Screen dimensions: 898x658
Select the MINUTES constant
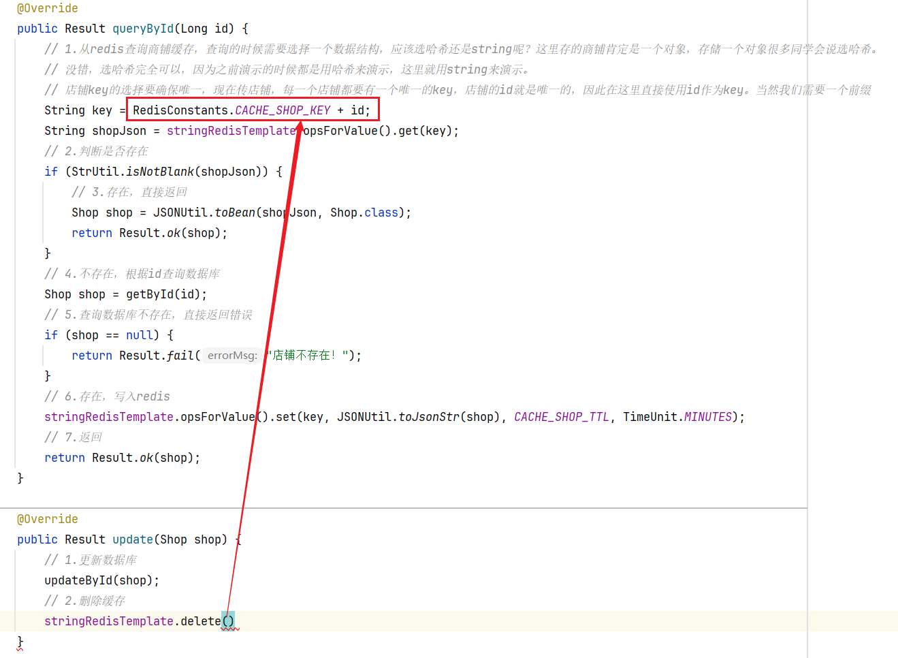(x=708, y=417)
